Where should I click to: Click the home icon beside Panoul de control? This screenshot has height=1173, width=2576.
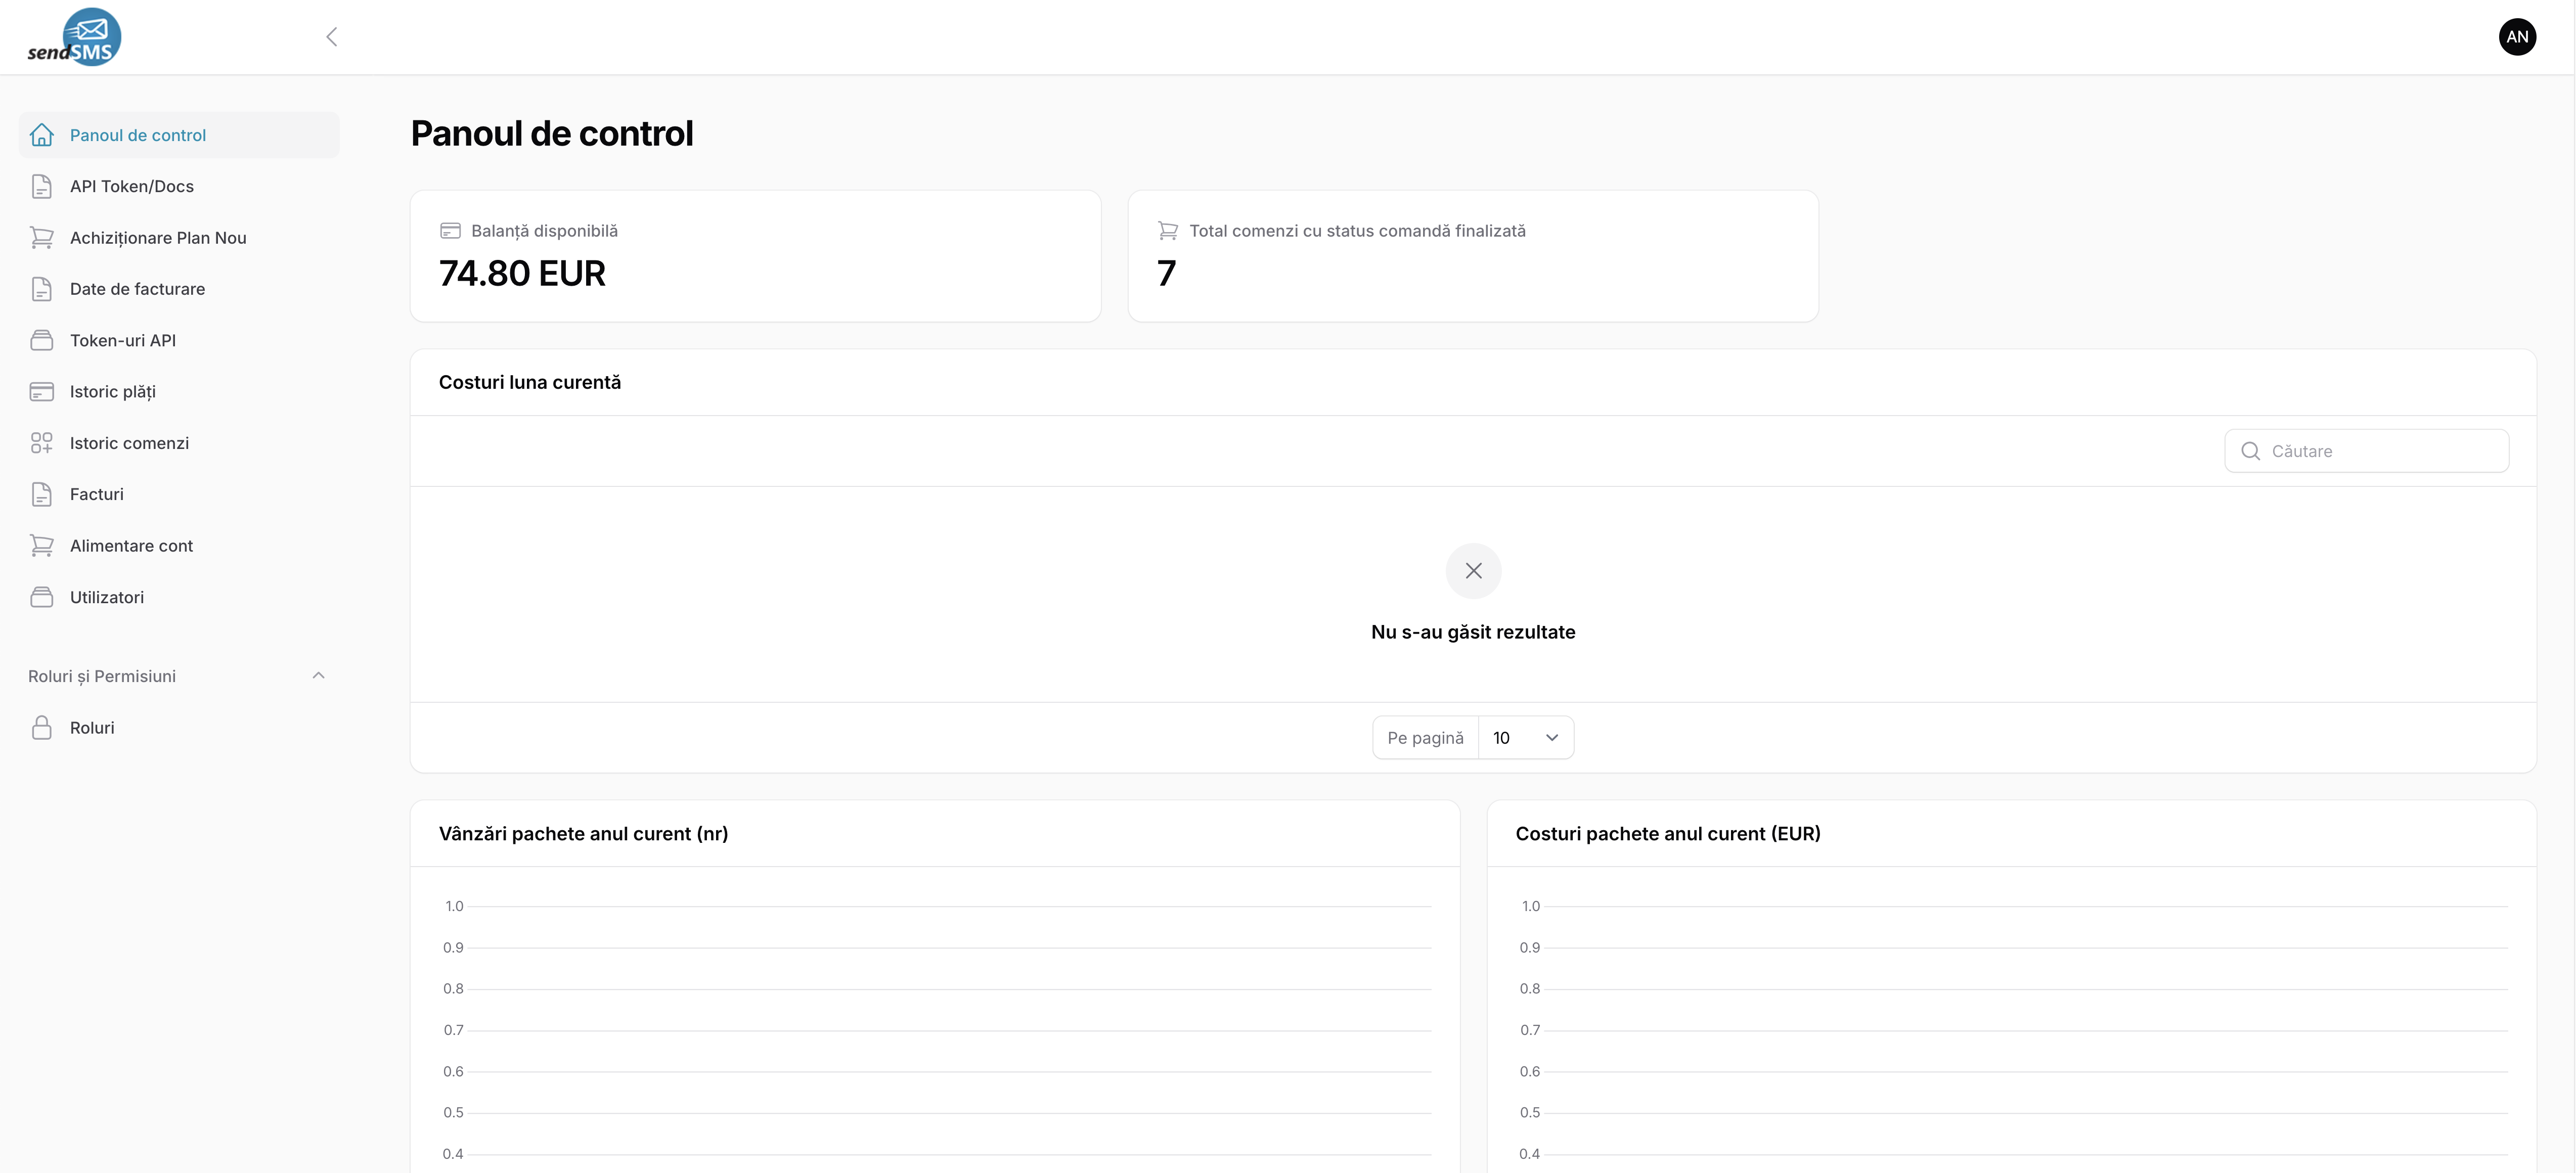click(x=42, y=135)
